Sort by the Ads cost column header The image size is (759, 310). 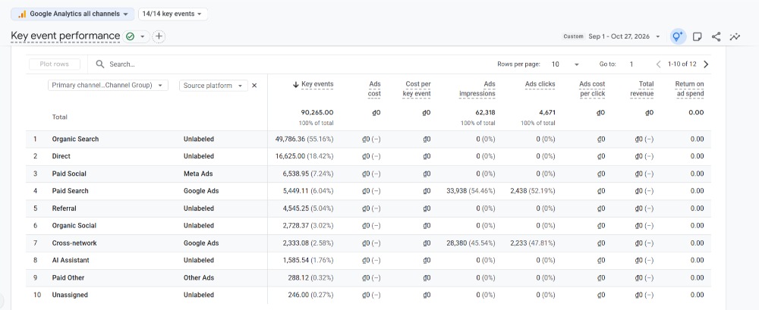click(375, 89)
